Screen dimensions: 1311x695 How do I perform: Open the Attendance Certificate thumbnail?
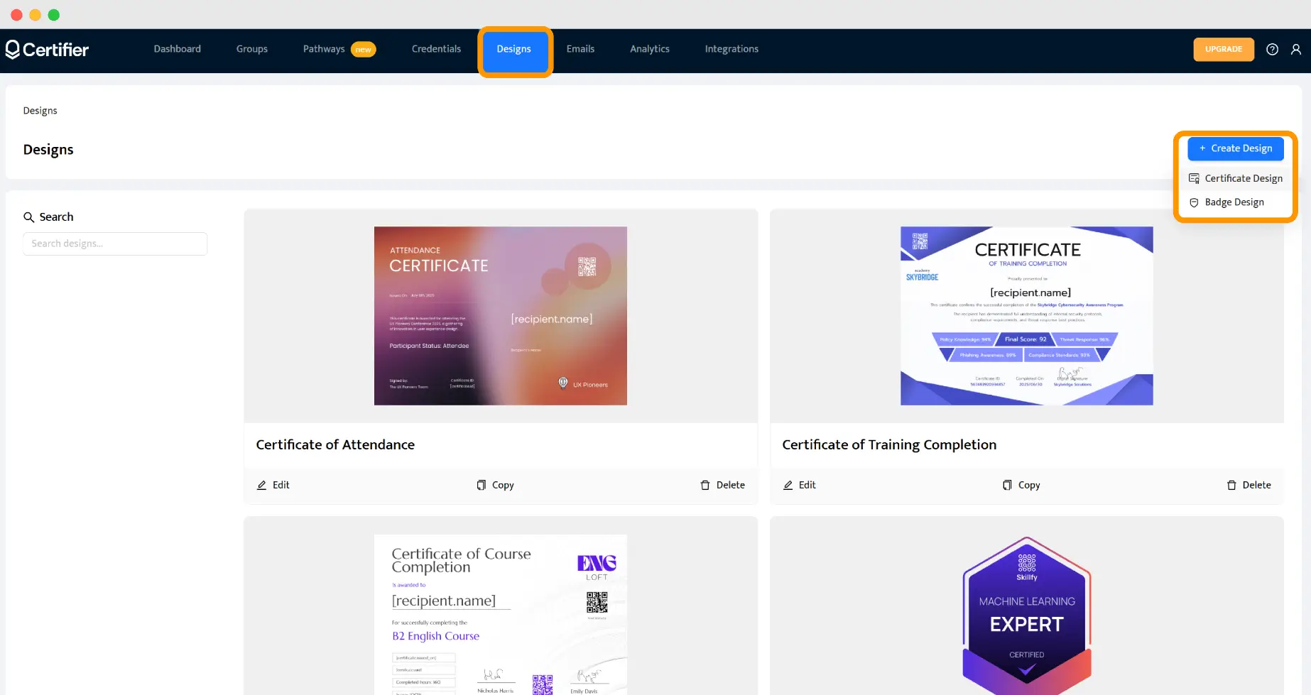(x=501, y=316)
